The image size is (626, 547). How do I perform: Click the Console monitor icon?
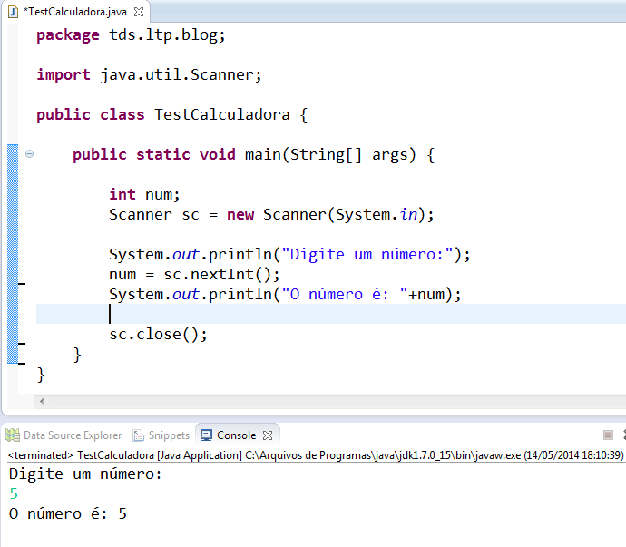click(206, 435)
